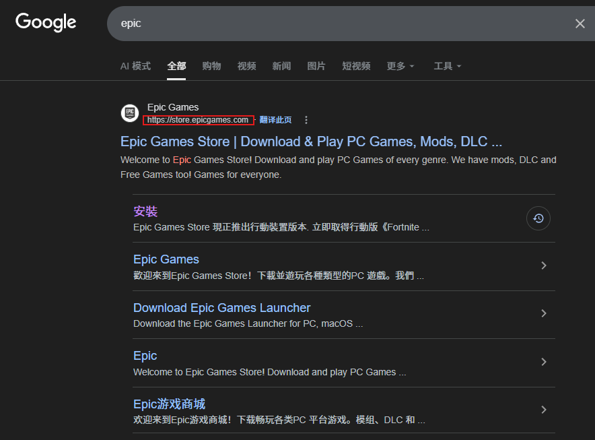Click the Epic Games site favicon

tap(130, 113)
